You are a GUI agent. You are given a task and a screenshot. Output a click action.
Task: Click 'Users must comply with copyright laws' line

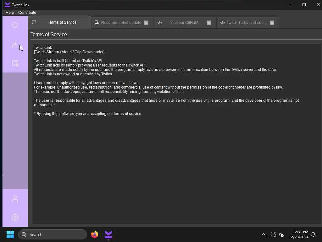point(87,83)
